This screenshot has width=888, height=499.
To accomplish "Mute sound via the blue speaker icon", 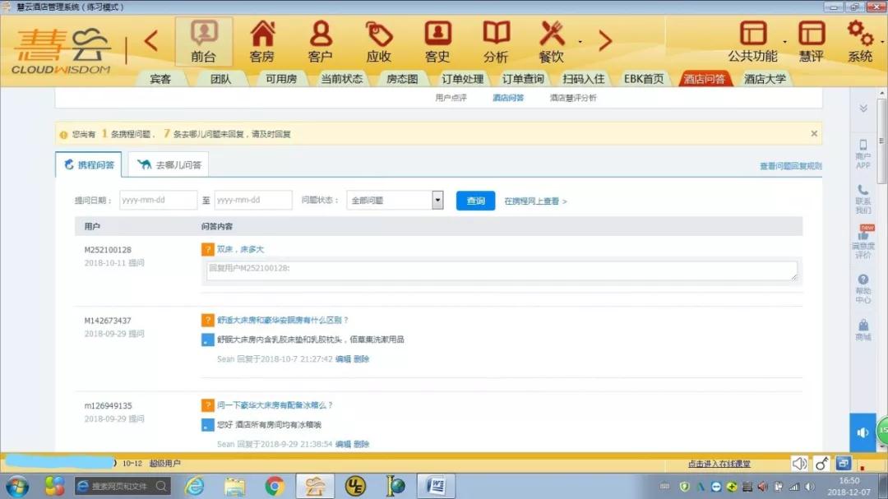I will 862,432.
